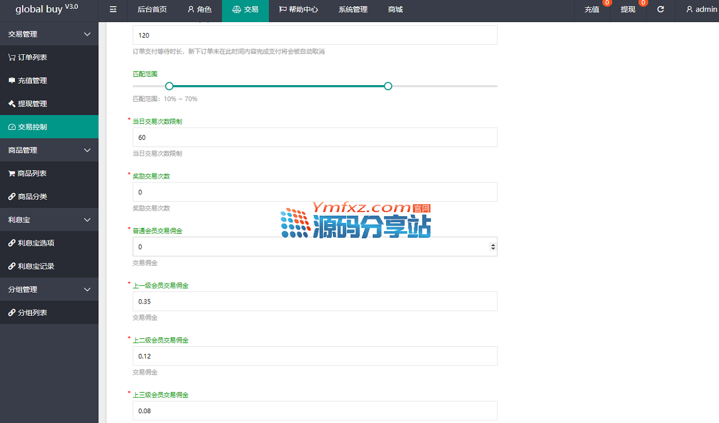Click the sidebar collapse hamburger icon

pyautogui.click(x=113, y=10)
